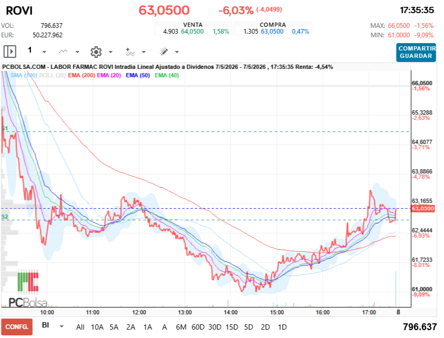Viewport: 444px width, 338px height.
Task: Open the add-indicator icon
Action: point(130,52)
